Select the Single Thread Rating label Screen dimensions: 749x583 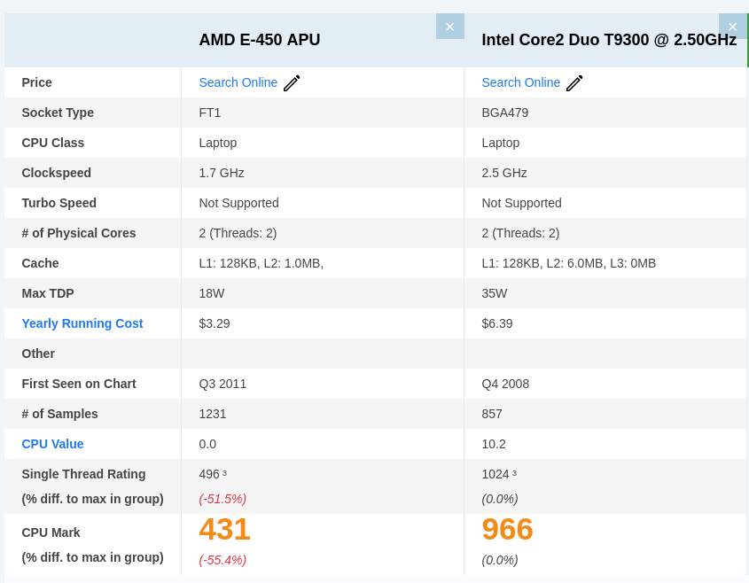83,474
